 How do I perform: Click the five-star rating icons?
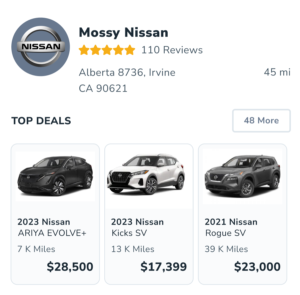tap(107, 50)
